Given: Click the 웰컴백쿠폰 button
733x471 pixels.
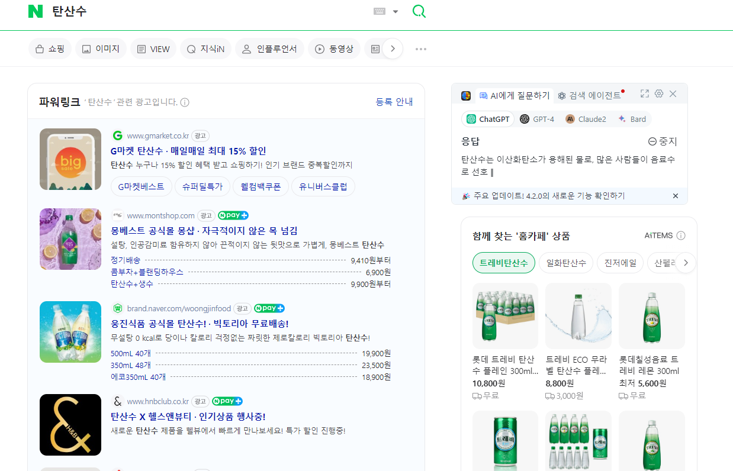Looking at the screenshot, I should tap(261, 186).
